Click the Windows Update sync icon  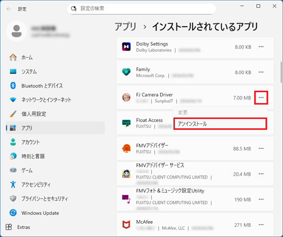(13, 213)
